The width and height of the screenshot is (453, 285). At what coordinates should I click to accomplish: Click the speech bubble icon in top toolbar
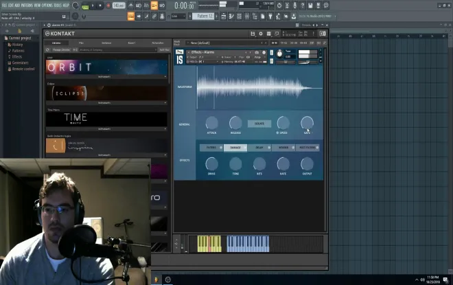click(x=326, y=5)
